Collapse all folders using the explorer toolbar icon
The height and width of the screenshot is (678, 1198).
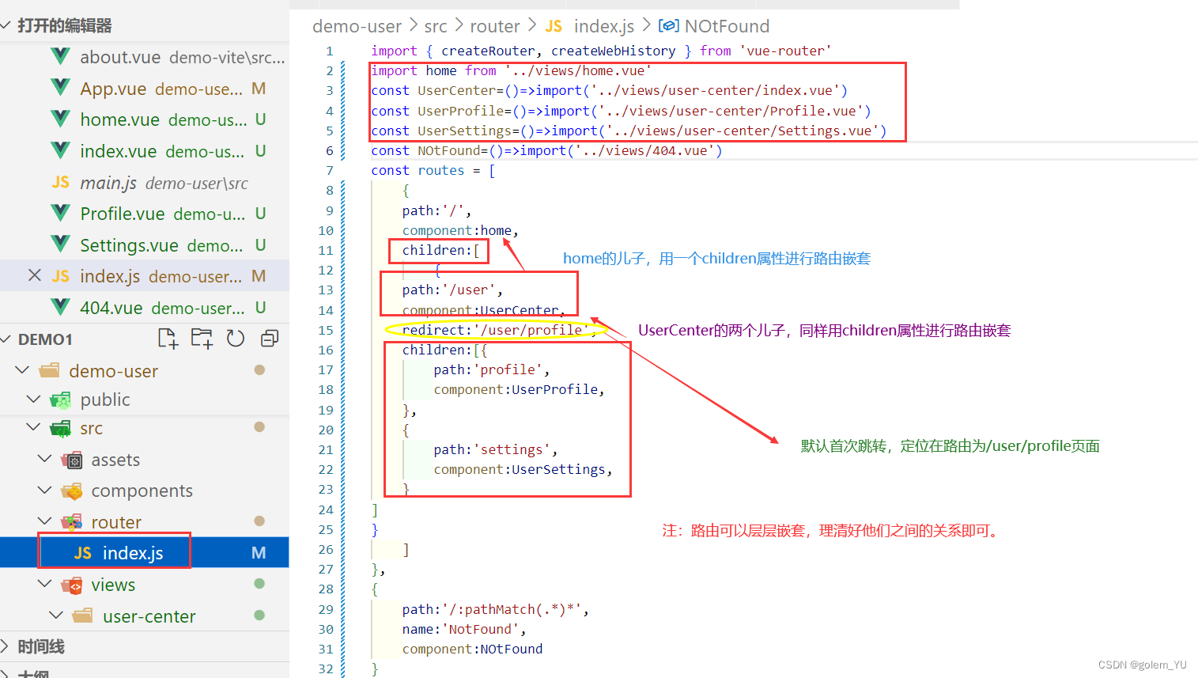coord(269,338)
